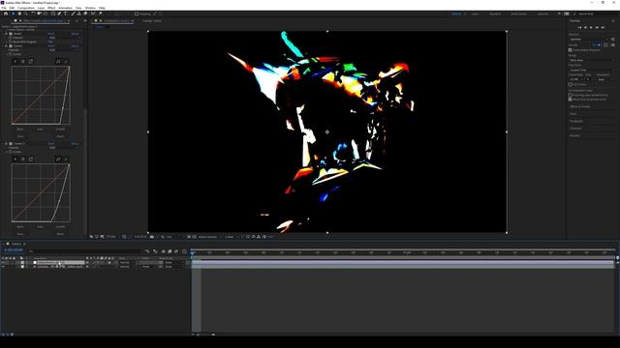Image resolution: width=620 pixels, height=348 pixels.
Task: Jump to first frame in Preview panel
Action: coord(579,28)
